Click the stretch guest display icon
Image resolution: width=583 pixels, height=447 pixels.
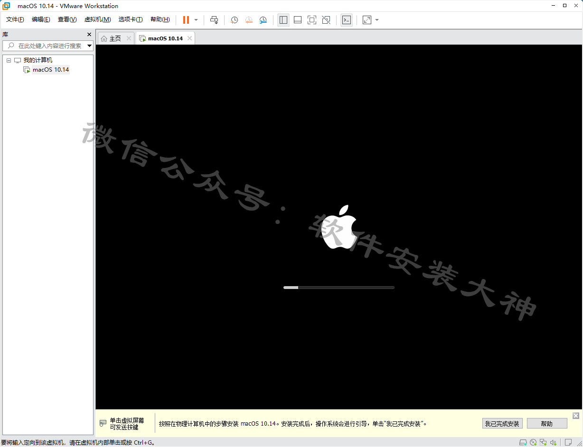367,20
